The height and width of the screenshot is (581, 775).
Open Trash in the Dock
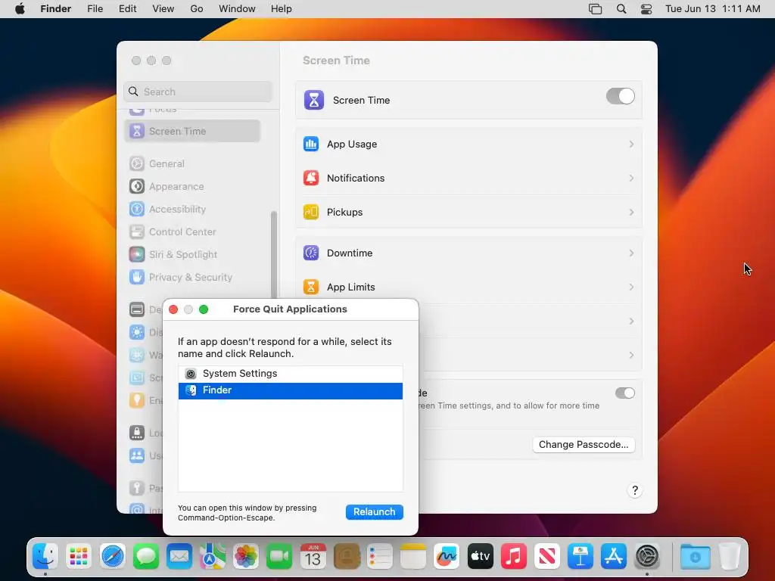pyautogui.click(x=729, y=557)
